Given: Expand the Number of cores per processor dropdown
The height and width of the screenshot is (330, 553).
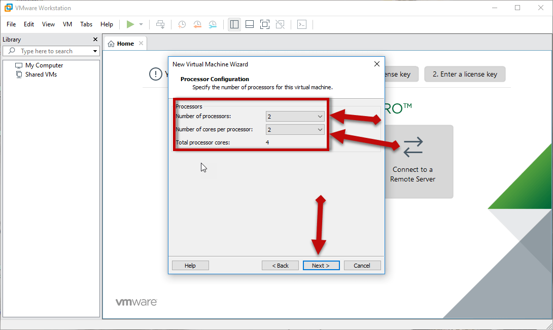Looking at the screenshot, I should [x=295, y=130].
